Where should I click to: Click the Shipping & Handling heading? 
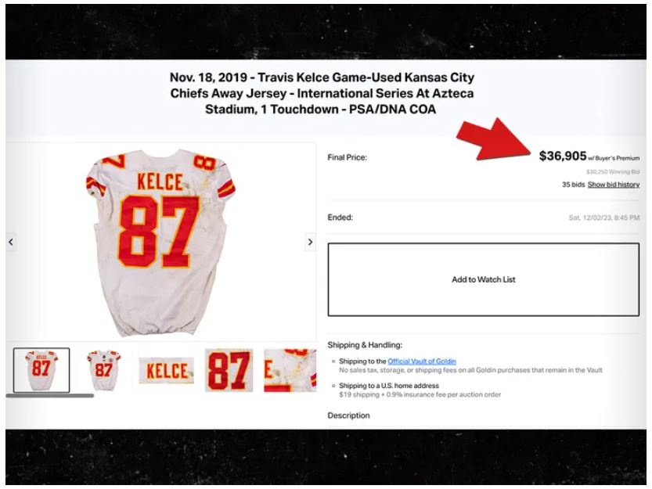[365, 345]
